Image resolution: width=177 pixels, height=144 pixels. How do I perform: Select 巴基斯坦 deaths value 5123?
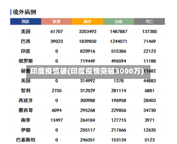click(149, 140)
